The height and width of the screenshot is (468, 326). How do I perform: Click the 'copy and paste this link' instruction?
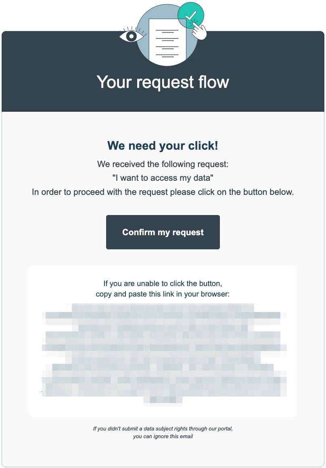pos(163,294)
